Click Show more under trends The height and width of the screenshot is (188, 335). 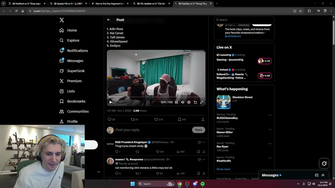[x=223, y=169]
